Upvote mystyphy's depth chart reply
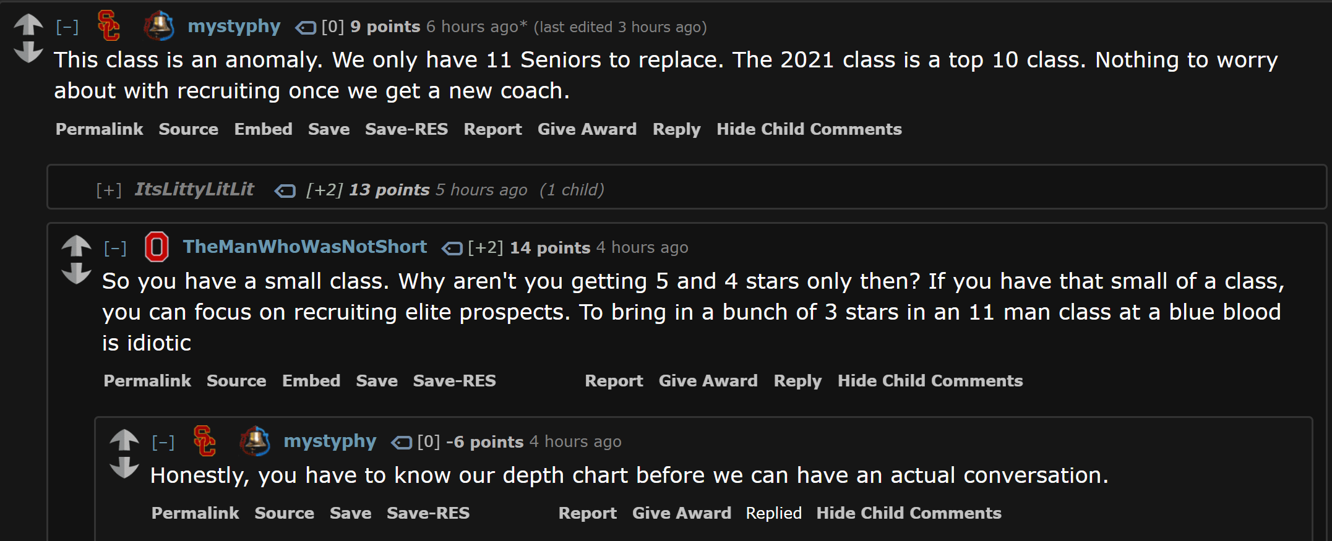 click(124, 440)
